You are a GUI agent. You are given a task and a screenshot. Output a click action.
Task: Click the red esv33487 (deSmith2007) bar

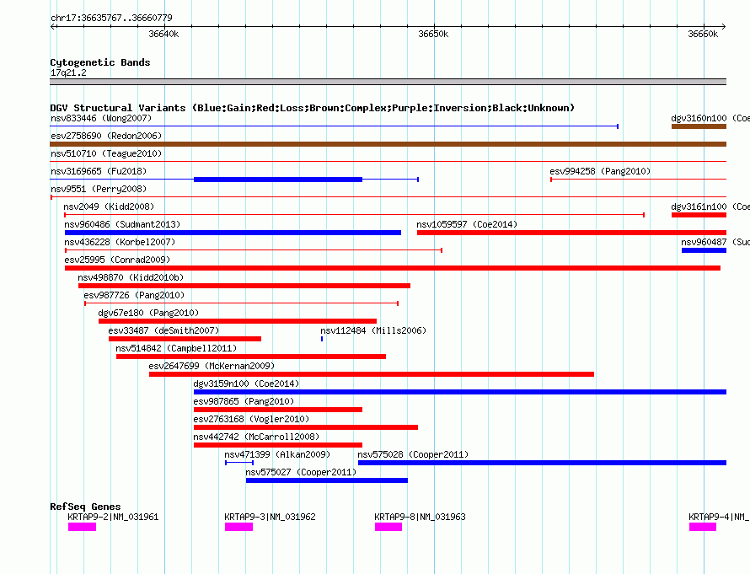pos(185,339)
